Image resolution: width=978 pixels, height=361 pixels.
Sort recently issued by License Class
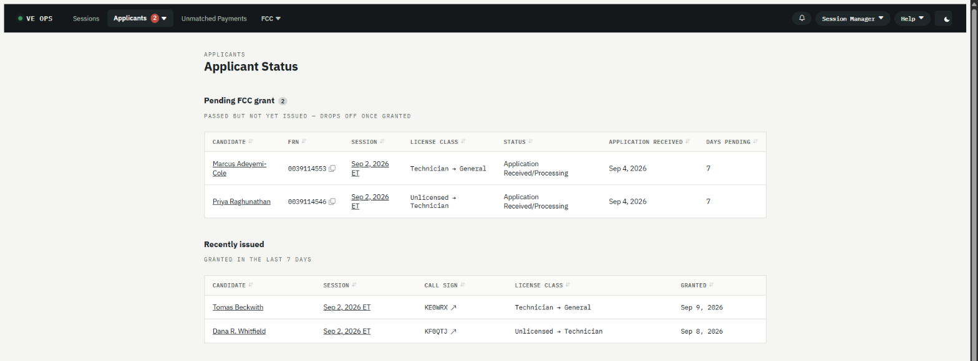(x=543, y=285)
